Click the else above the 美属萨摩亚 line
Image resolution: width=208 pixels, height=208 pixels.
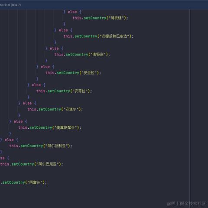coord(18,121)
